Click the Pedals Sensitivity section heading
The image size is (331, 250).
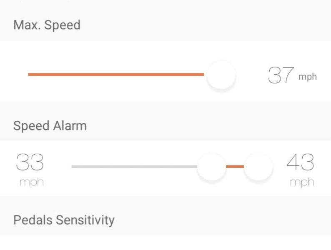point(64,220)
